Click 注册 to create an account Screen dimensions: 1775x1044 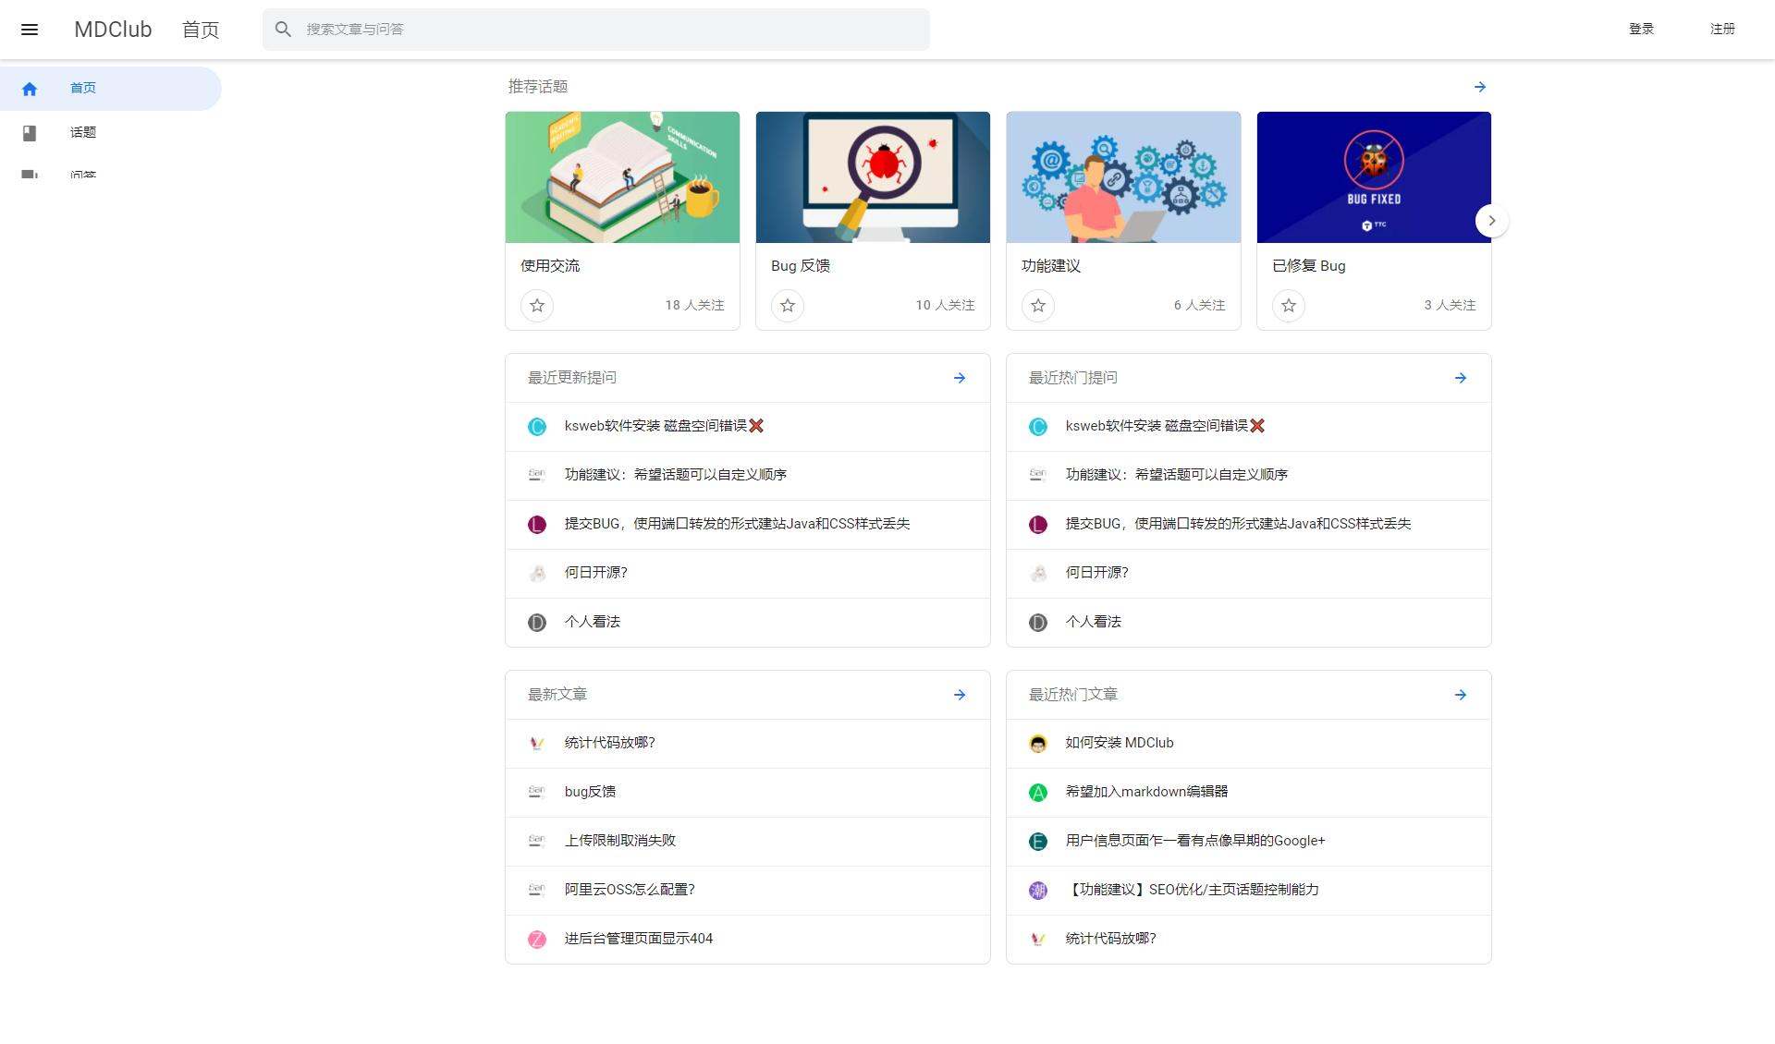[1721, 29]
